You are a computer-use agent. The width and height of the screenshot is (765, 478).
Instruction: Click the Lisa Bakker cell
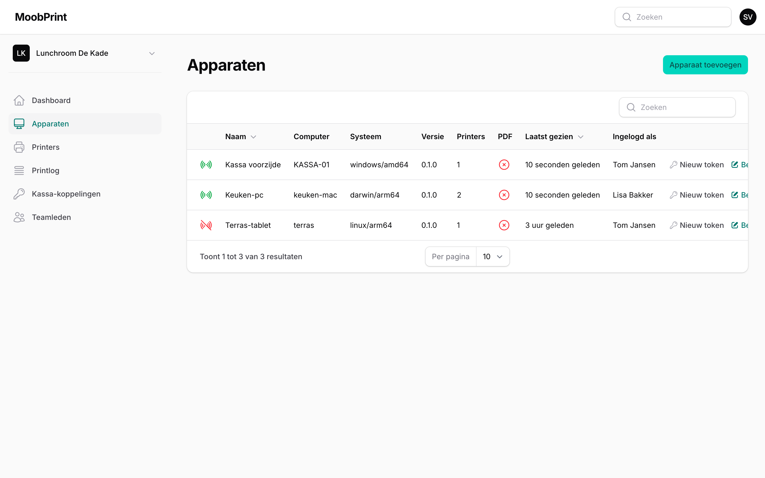633,195
